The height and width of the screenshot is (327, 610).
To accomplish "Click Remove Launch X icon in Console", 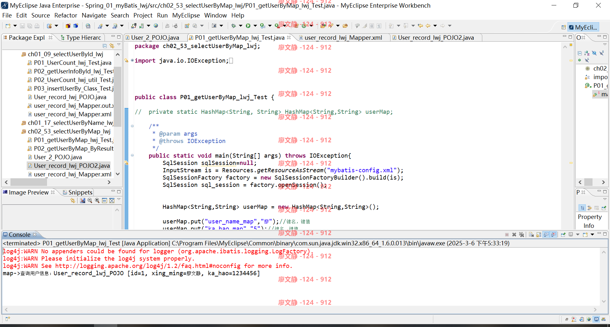I will (x=514, y=235).
